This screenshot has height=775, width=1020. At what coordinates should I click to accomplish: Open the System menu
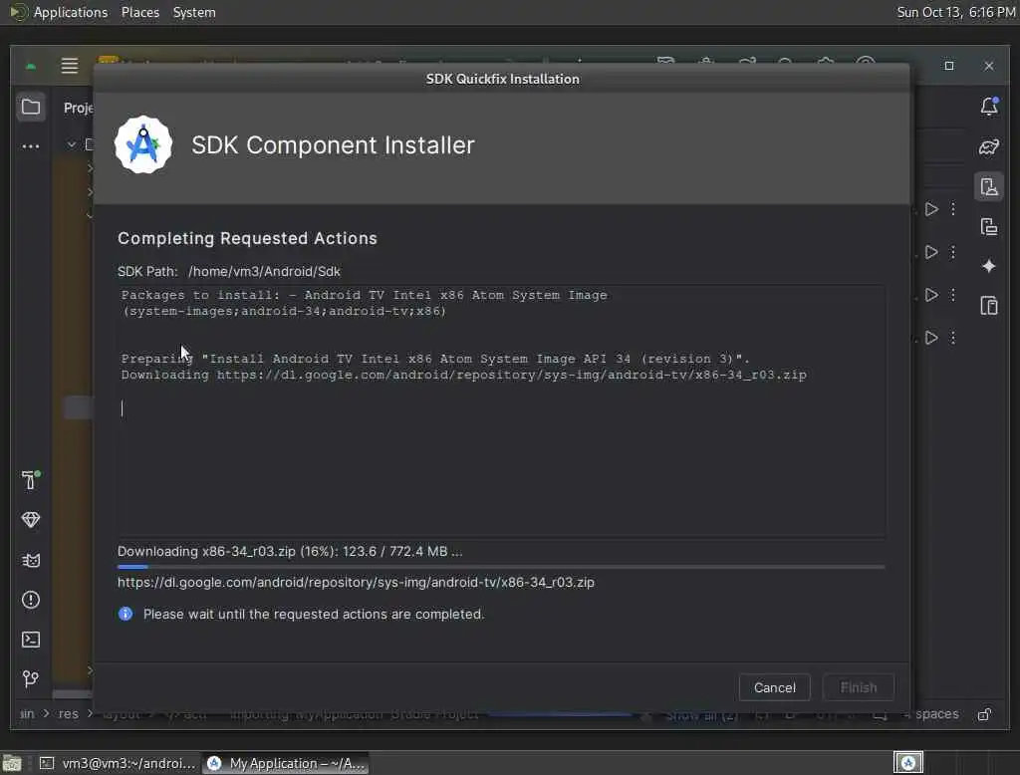point(194,12)
